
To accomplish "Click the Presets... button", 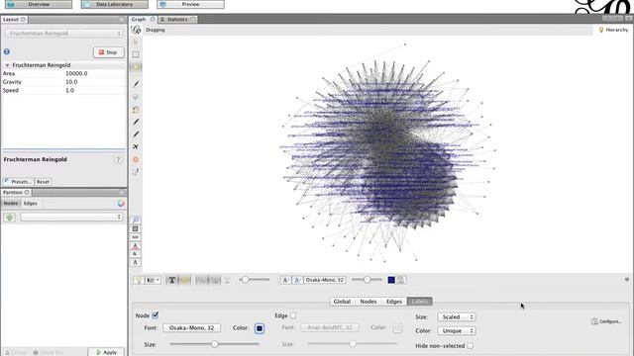I will pos(18,182).
